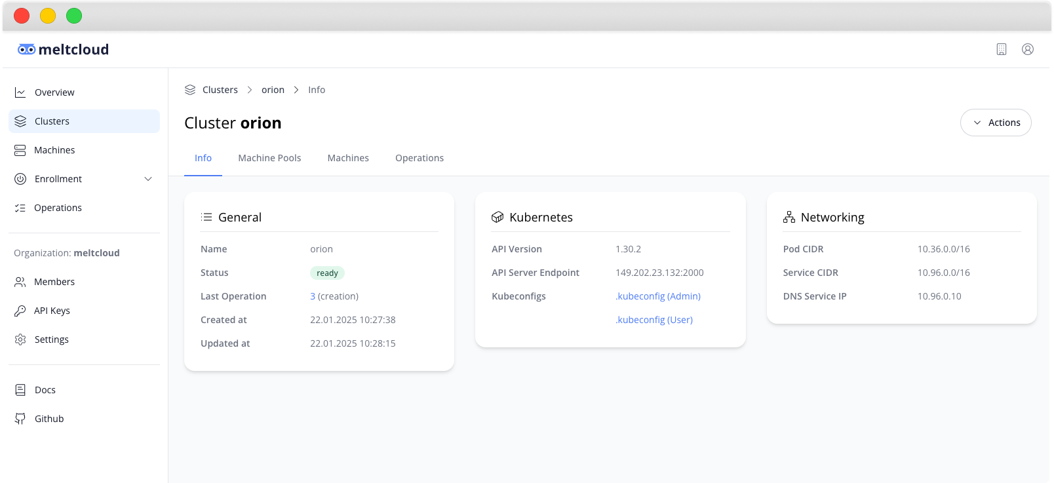
Task: Open the user account icon
Action: [1028, 49]
